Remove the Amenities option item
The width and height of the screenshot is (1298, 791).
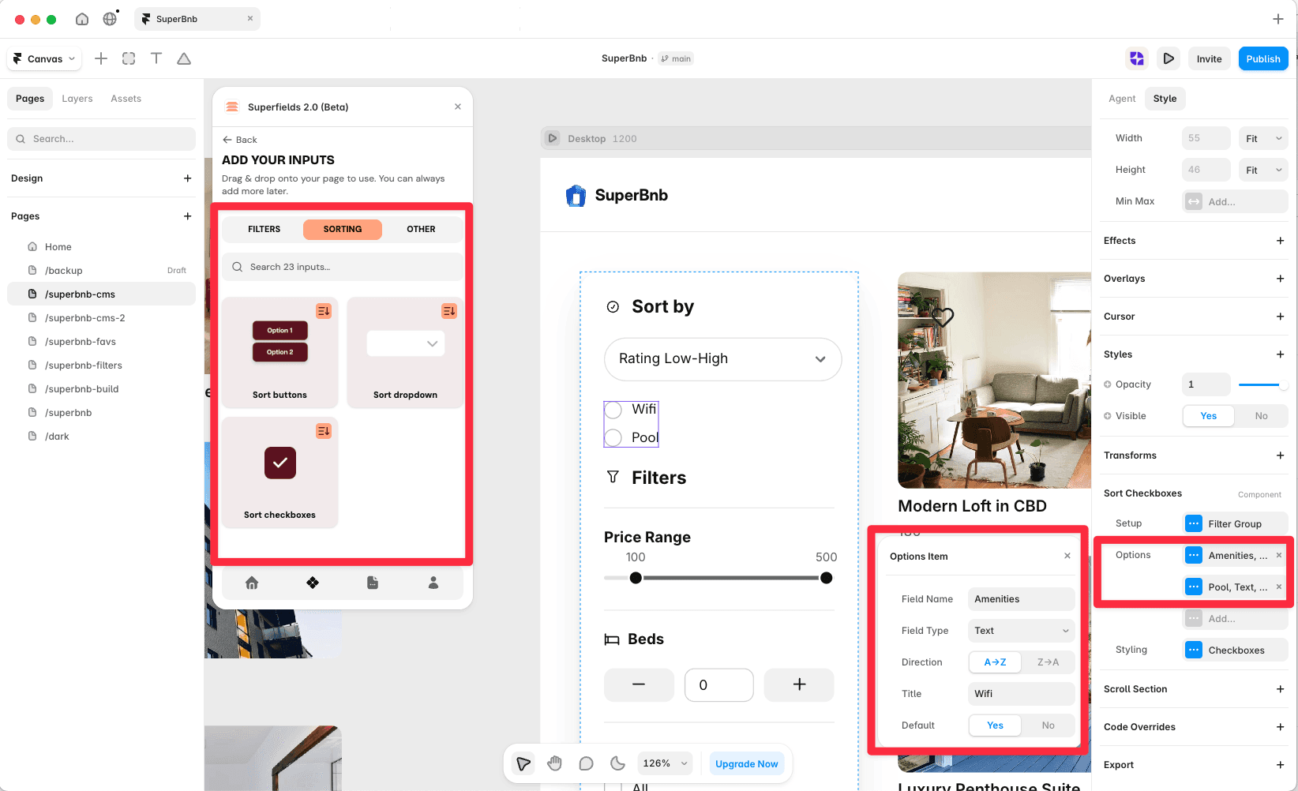pos(1279,556)
